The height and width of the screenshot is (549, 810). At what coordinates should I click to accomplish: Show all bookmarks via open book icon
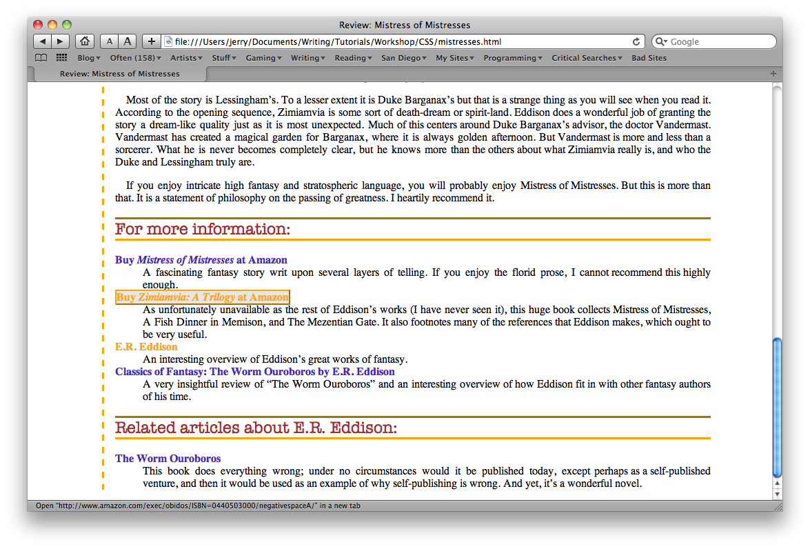41,58
